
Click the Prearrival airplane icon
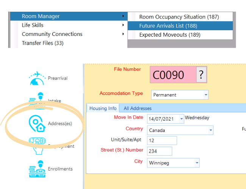pos(37,78)
